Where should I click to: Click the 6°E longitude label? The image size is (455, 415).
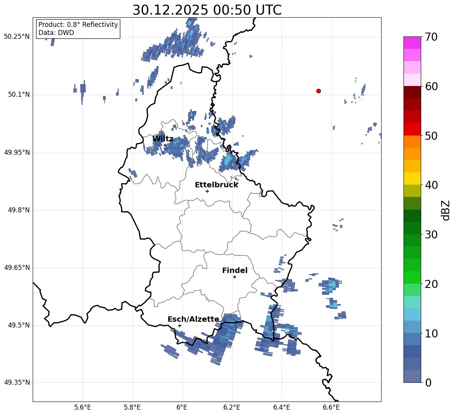click(x=182, y=407)
